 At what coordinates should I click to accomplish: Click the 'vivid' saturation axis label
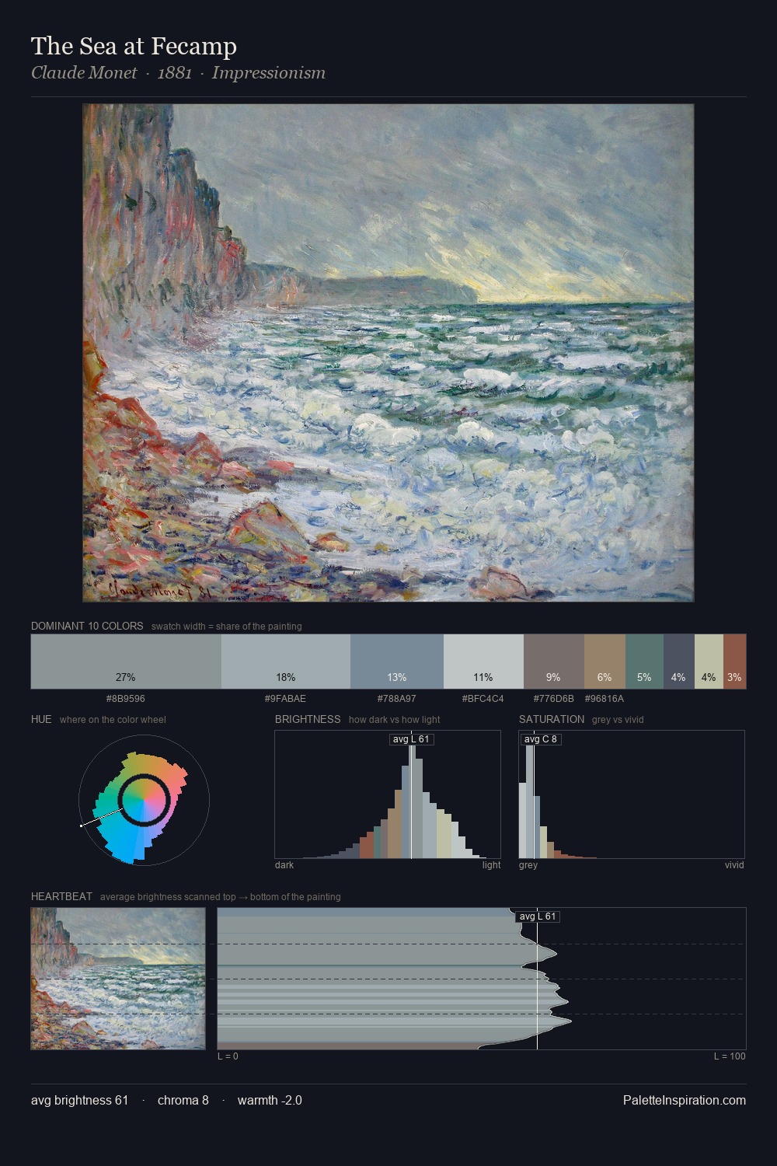pyautogui.click(x=734, y=865)
